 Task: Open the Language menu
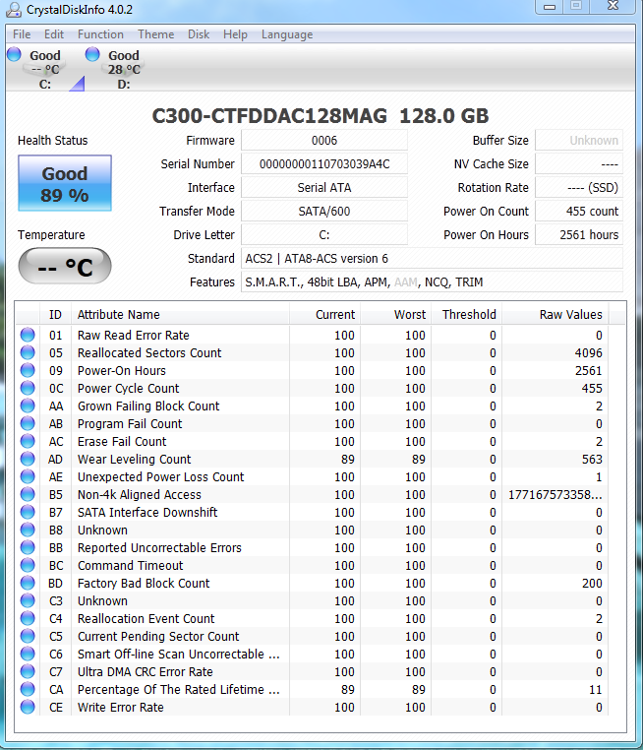287,34
